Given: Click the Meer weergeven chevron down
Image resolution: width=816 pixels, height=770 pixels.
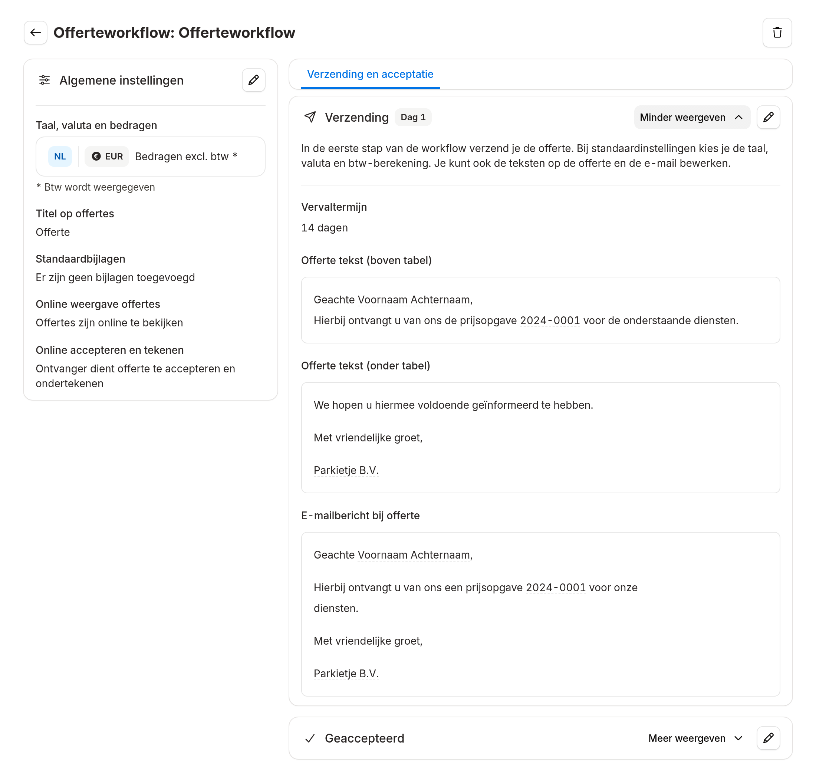Looking at the screenshot, I should click(738, 738).
